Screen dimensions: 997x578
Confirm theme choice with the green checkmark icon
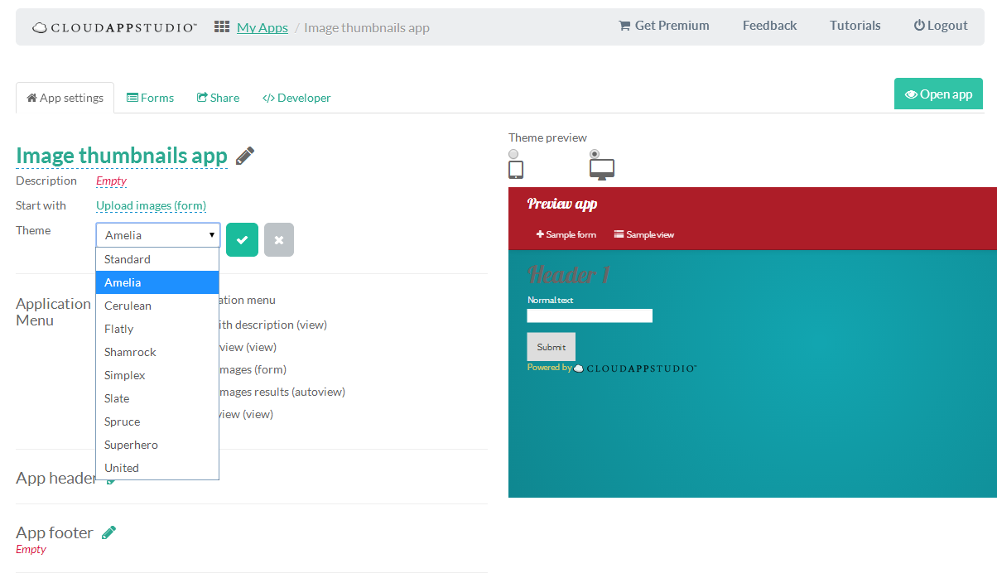[242, 239]
